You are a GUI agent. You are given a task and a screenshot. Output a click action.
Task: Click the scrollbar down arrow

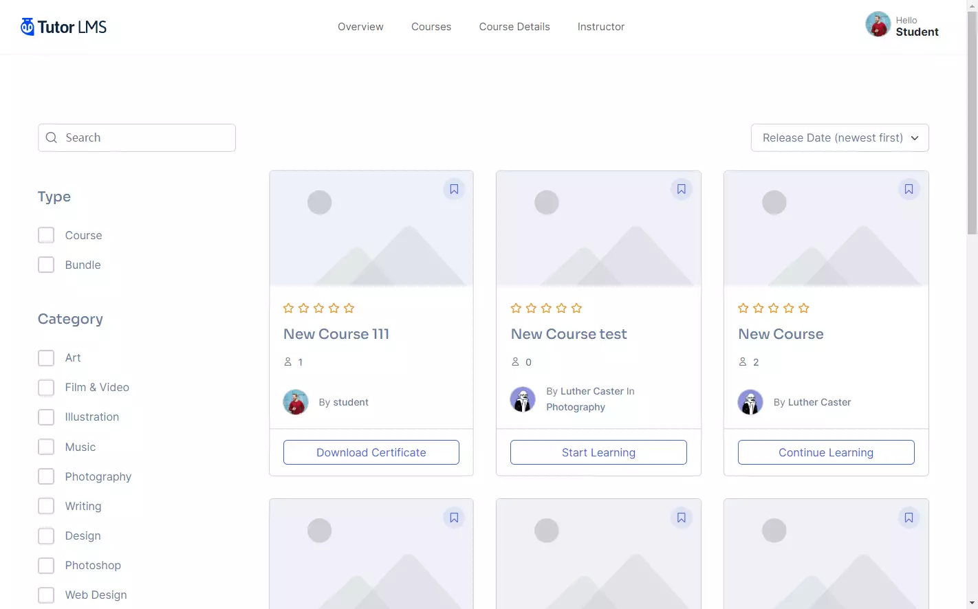972,604
